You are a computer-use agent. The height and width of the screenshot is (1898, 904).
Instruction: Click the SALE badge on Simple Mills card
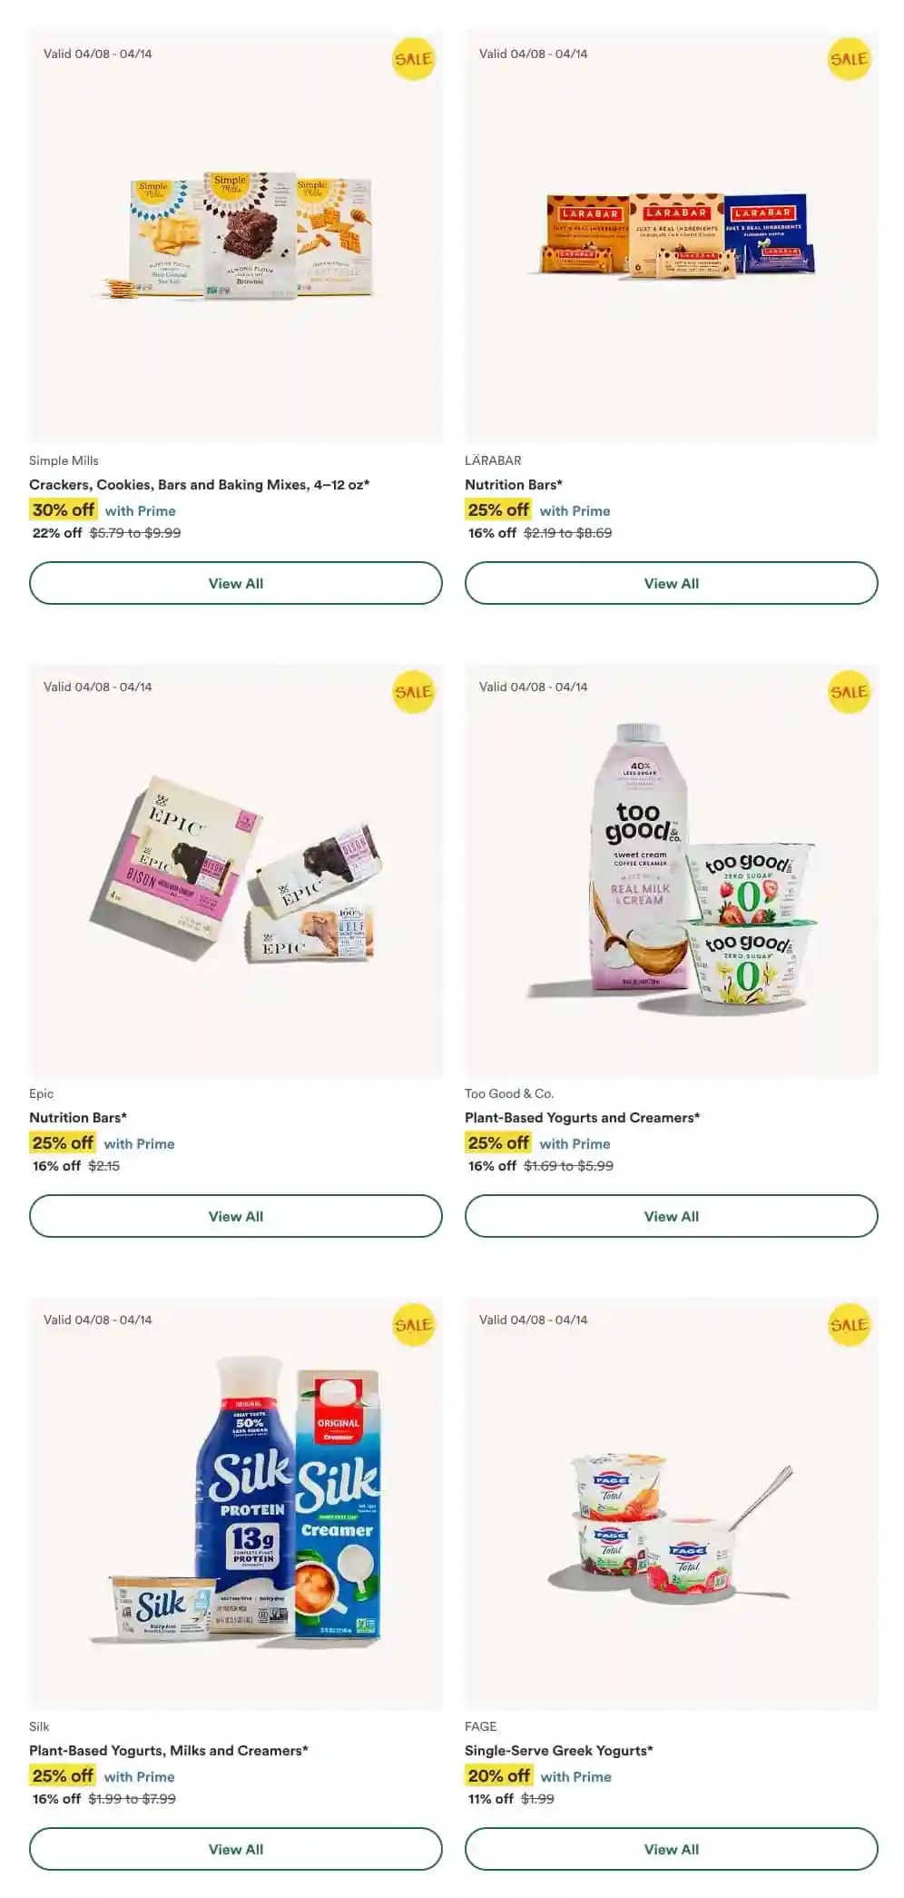(x=413, y=59)
